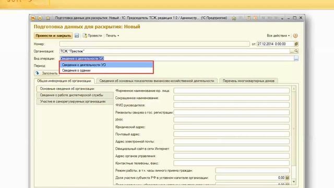Click Реквизиты свид-ва о гос. регистрации input
The width and height of the screenshot is (334, 188).
232,113
